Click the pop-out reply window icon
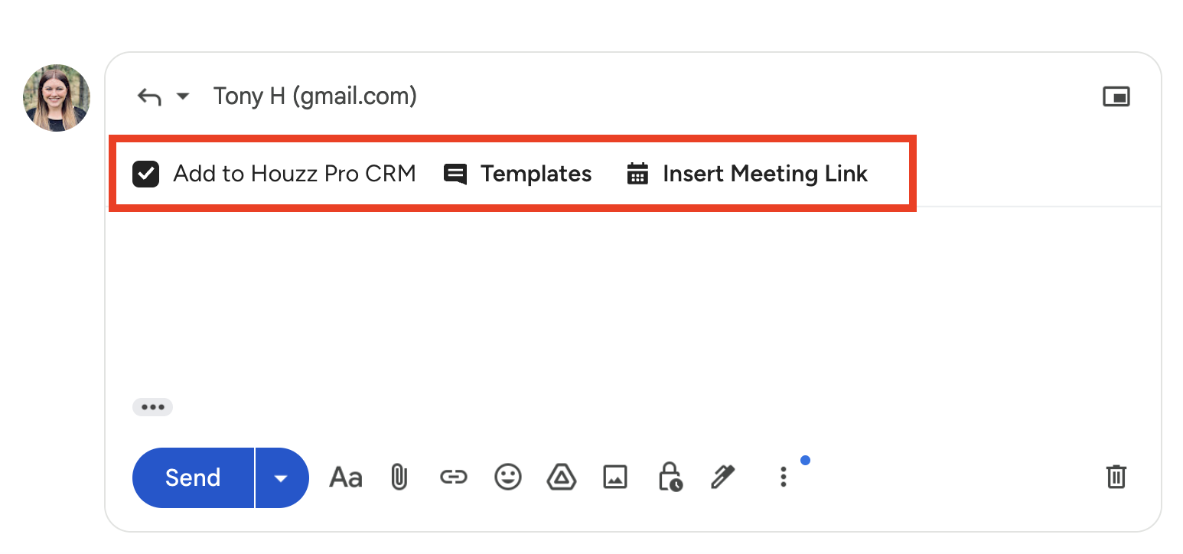Image resolution: width=1183 pixels, height=554 pixels. tap(1116, 96)
